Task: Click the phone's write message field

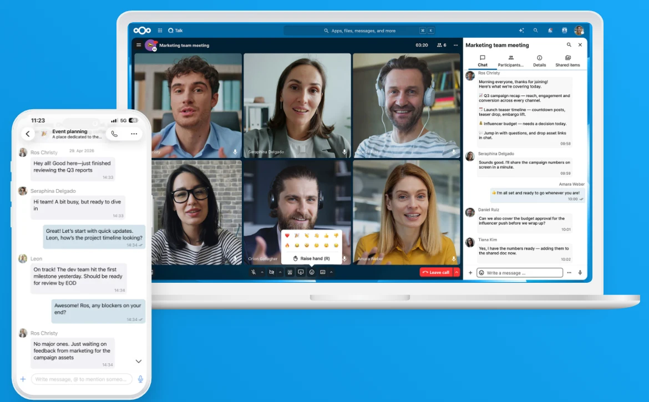Action: click(x=82, y=379)
